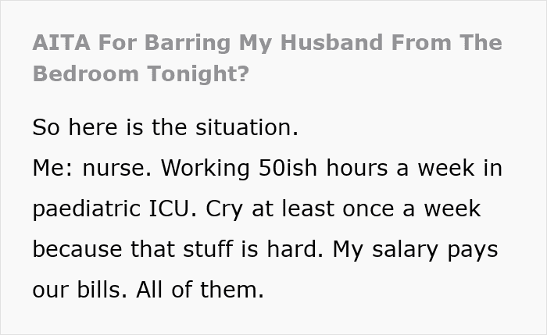Image resolution: width=547 pixels, height=335 pixels.
Task: Click the text "Me: nurse."
Action: pyautogui.click(x=84, y=168)
